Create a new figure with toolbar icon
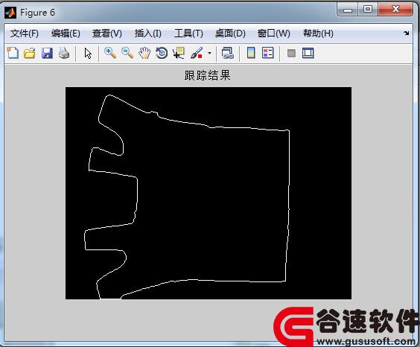The width and height of the screenshot is (420, 347). (13, 53)
